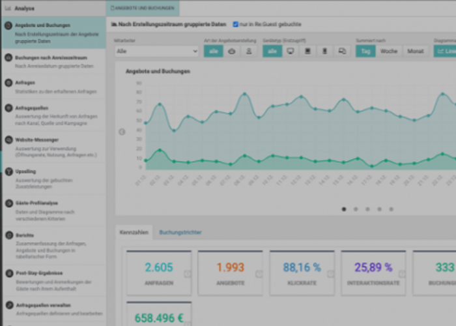Viewport: 456px width, 326px height.
Task: Open help icon on Anfragen card
Action: (x=188, y=274)
